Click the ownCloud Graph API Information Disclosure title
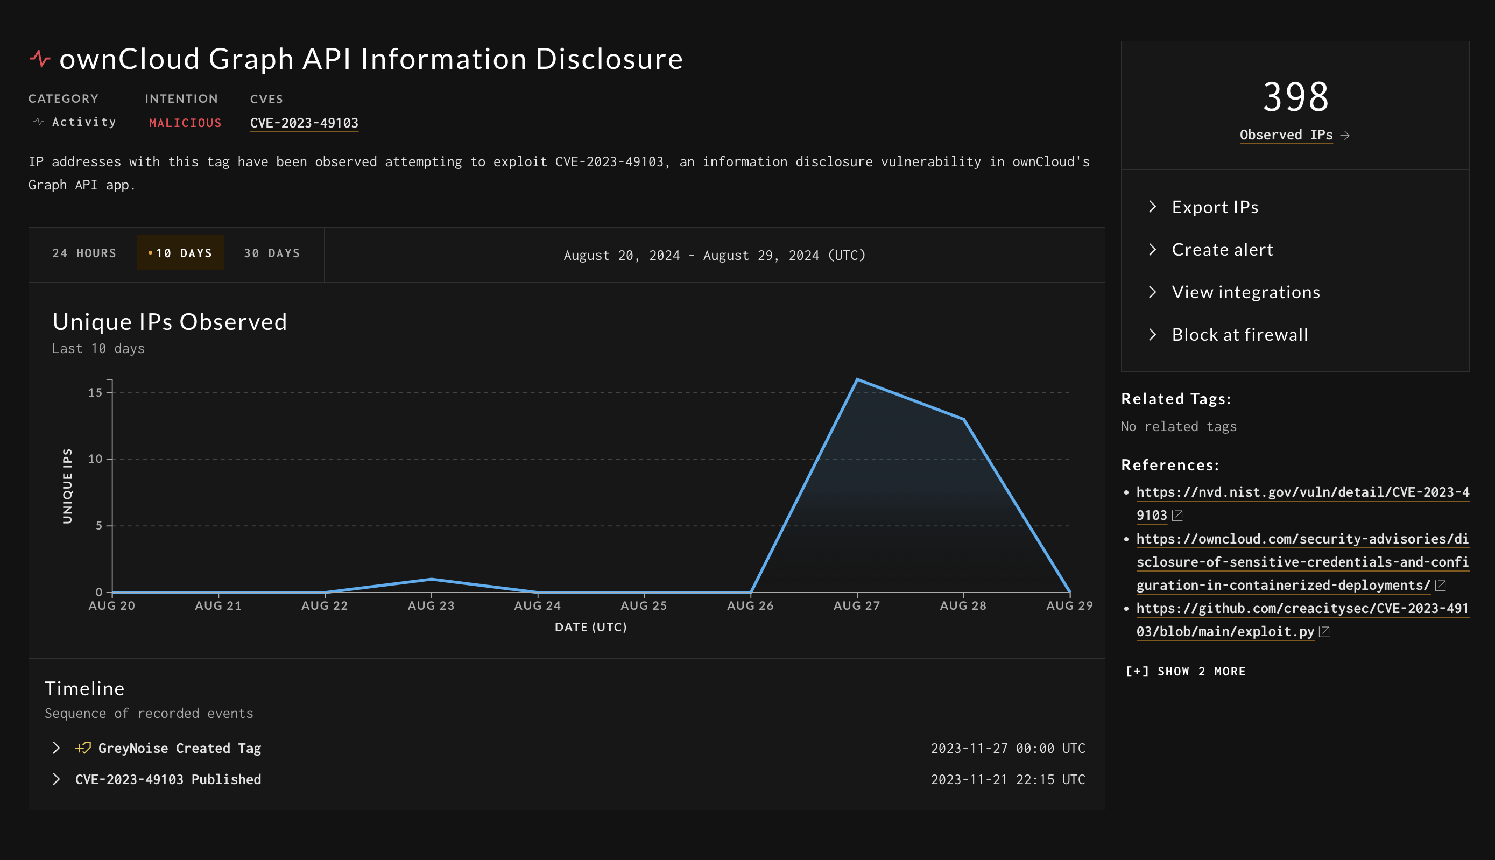Screen dimensions: 1495x860 (371, 59)
